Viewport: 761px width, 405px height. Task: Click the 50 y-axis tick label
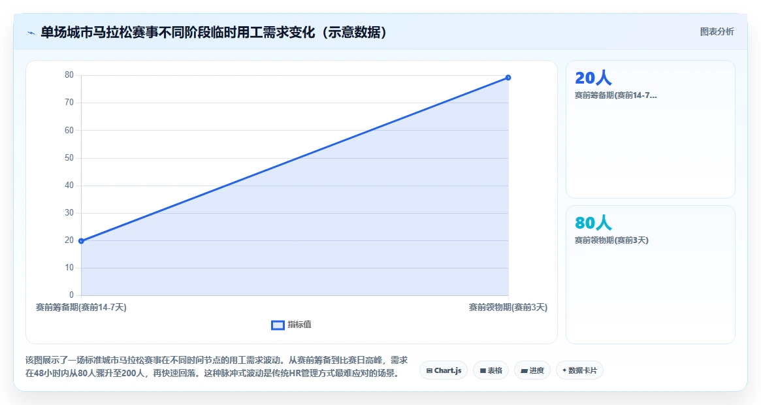point(69,158)
